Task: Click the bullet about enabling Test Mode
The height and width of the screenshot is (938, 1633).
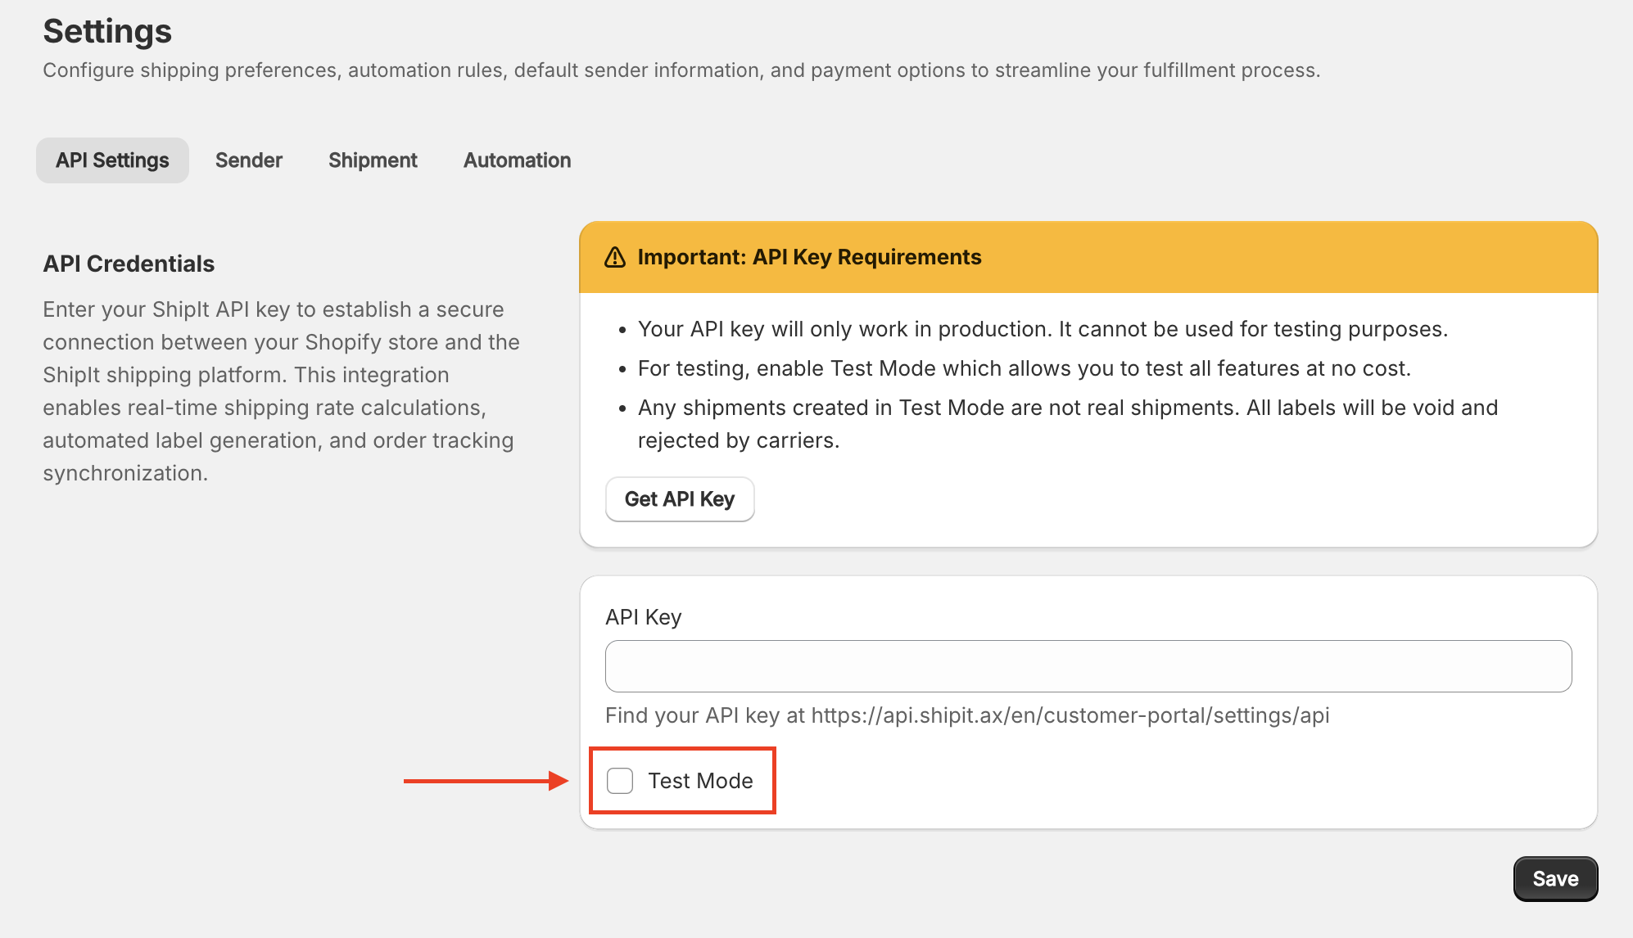Action: [1024, 368]
